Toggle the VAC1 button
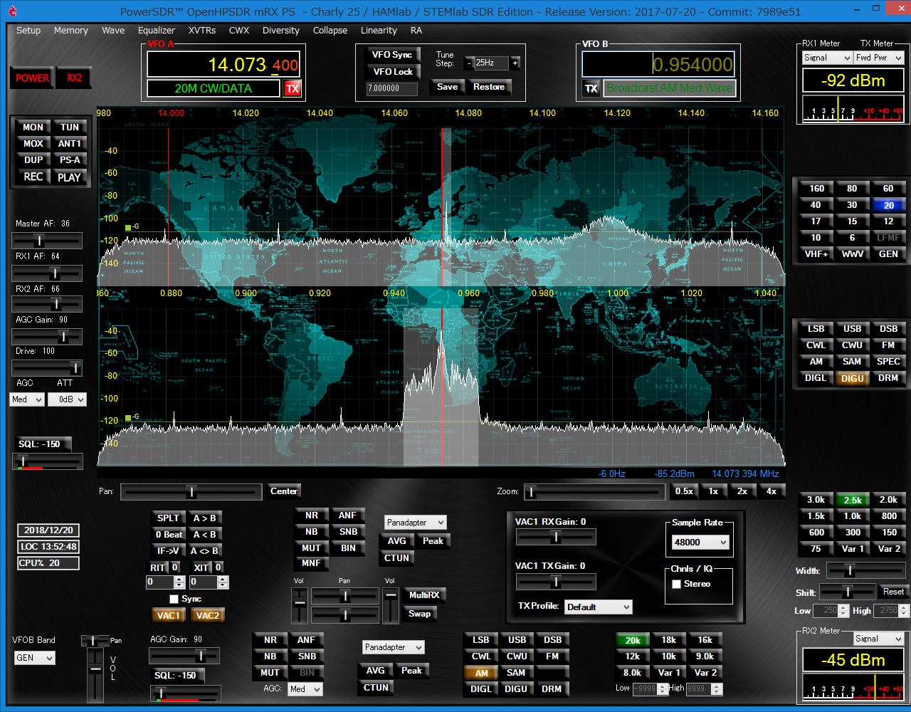The image size is (911, 712). click(x=169, y=615)
